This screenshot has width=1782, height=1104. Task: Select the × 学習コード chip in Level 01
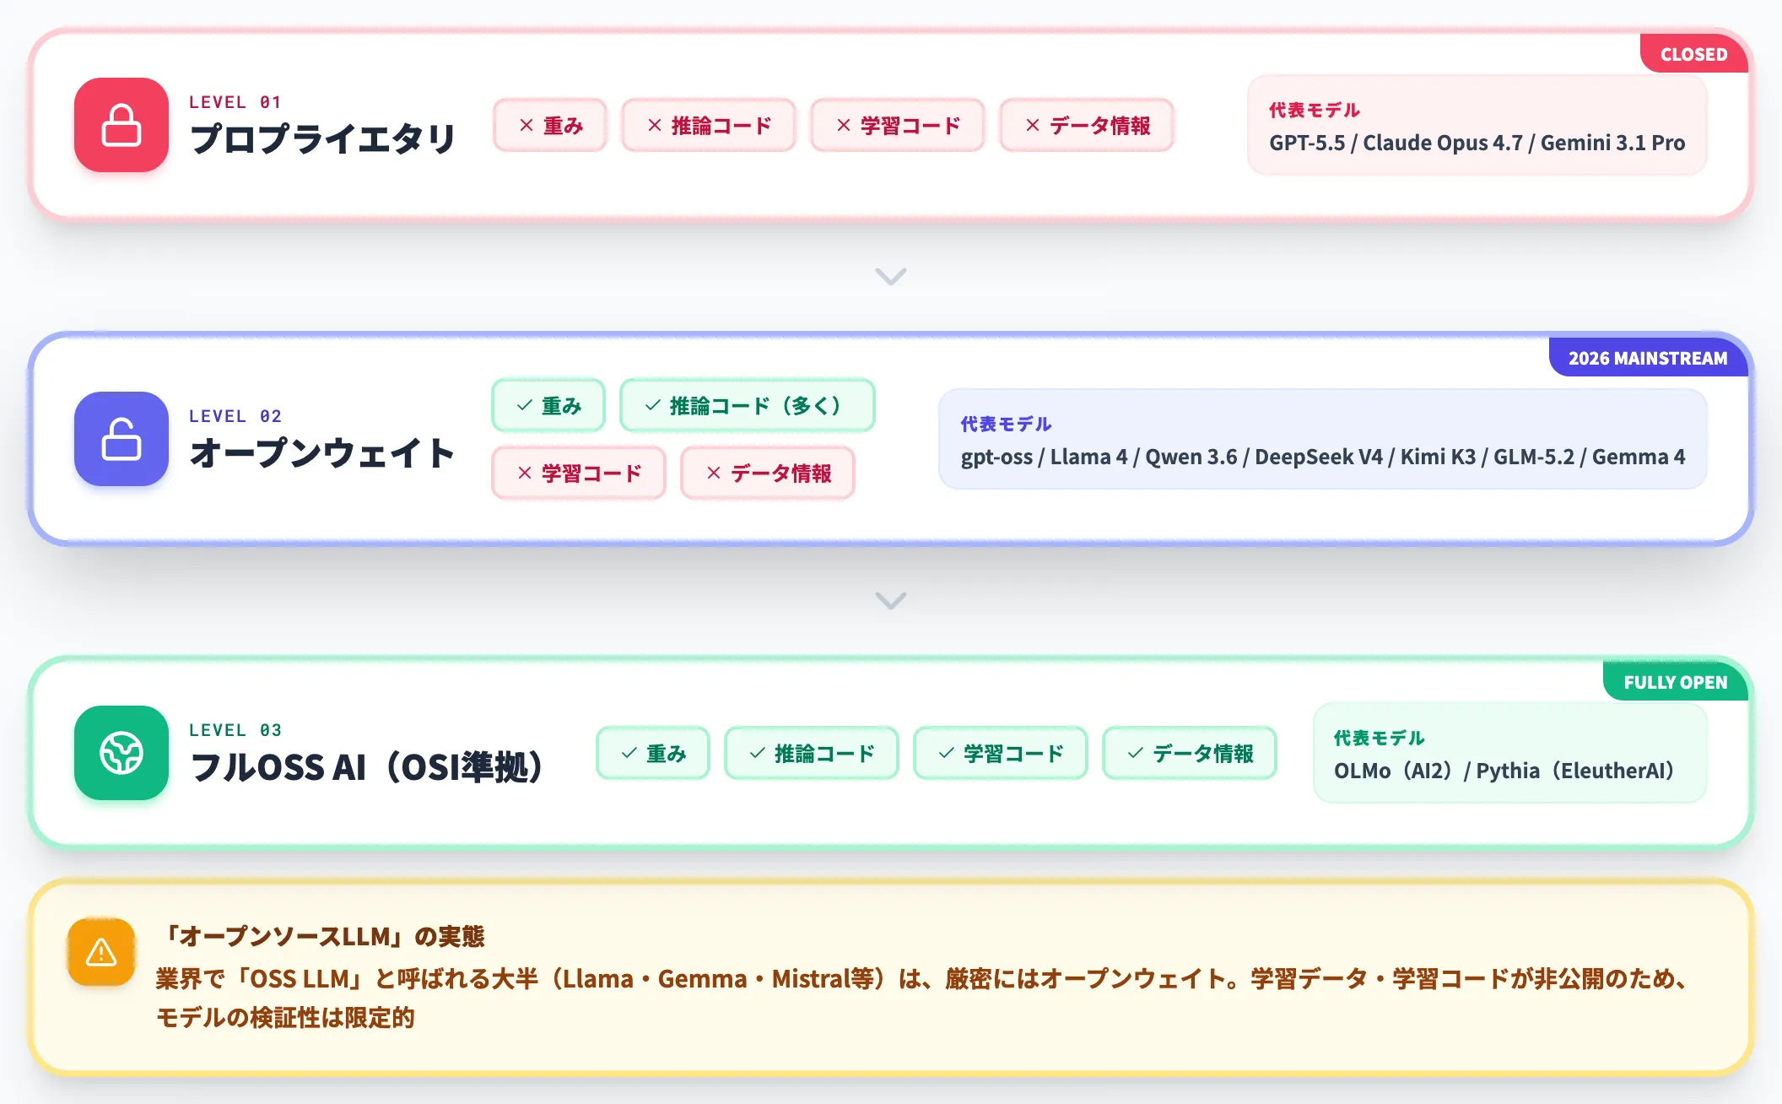898,125
